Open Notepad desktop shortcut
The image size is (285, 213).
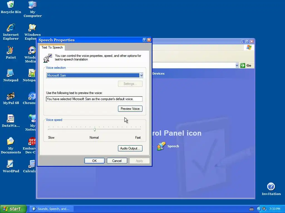click(11, 75)
